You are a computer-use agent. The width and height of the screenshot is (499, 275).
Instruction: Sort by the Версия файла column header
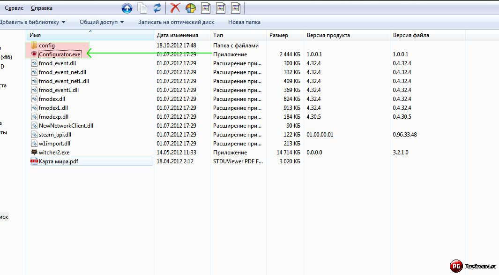point(427,35)
